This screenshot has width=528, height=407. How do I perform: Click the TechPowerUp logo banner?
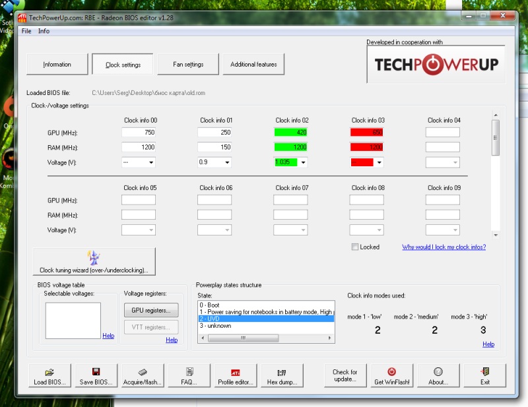coord(436,64)
